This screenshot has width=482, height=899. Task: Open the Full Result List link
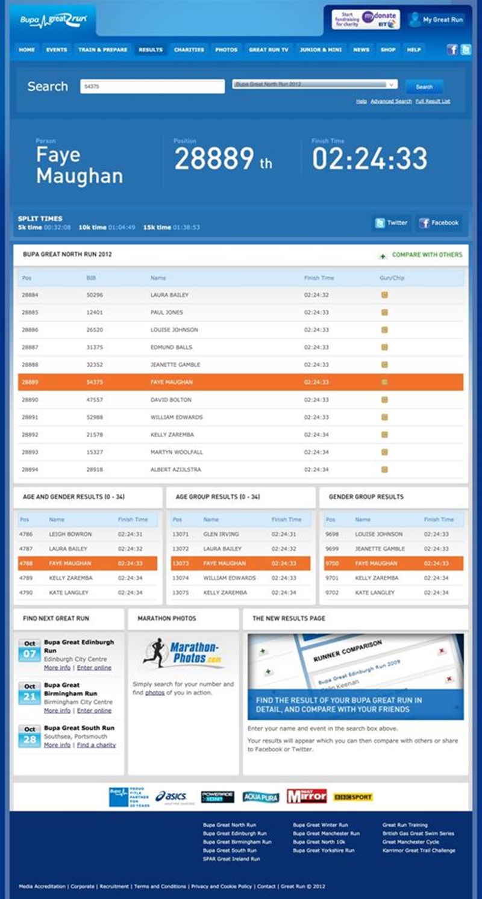click(433, 101)
